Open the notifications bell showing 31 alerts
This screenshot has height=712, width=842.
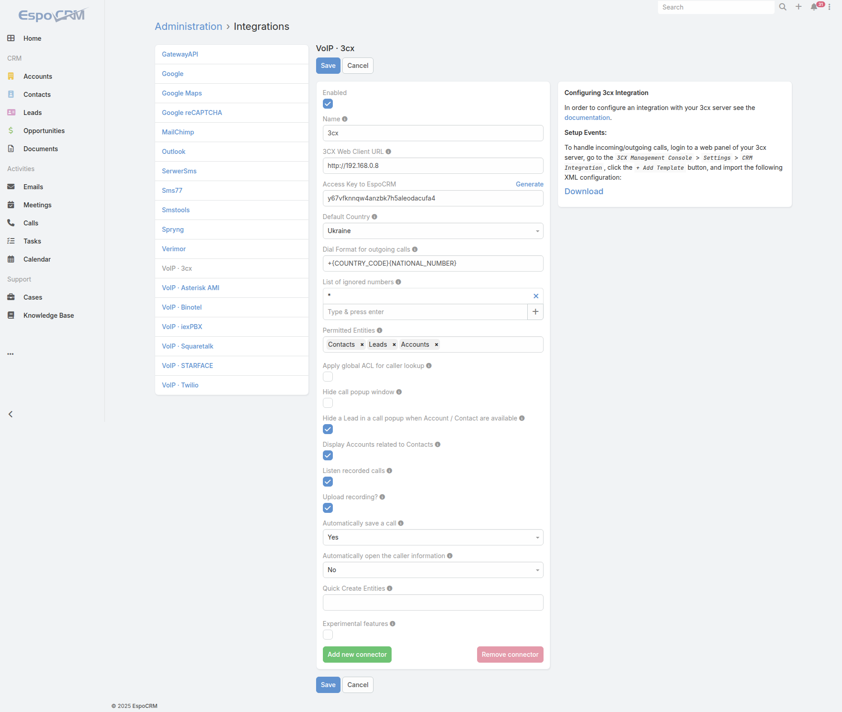pos(814,7)
